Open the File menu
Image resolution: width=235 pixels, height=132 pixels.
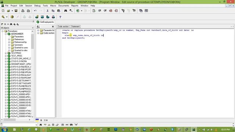(x=7, y=5)
